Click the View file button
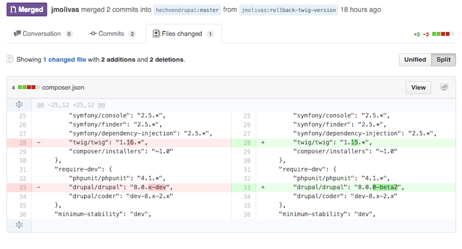 [418, 87]
